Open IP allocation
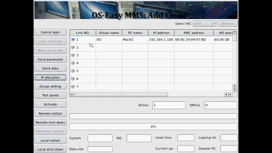Screen dimensions: 272x153 click(50, 77)
